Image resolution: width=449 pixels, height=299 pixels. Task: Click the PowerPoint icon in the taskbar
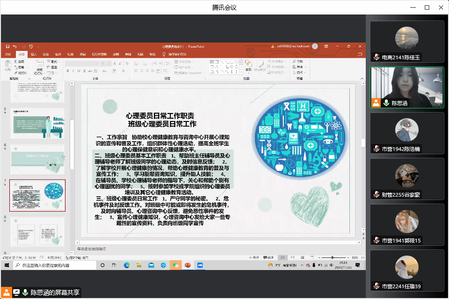[x=188, y=265]
